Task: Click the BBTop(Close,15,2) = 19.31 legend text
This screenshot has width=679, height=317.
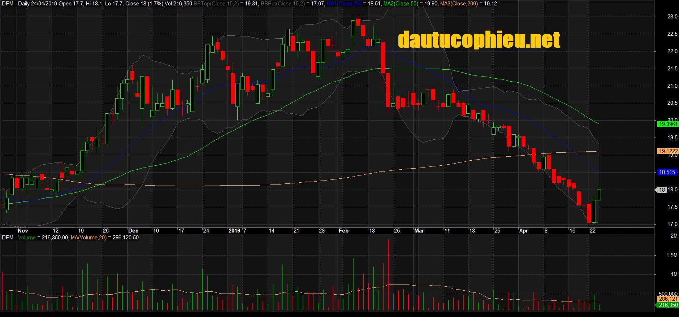Action: [x=226, y=4]
